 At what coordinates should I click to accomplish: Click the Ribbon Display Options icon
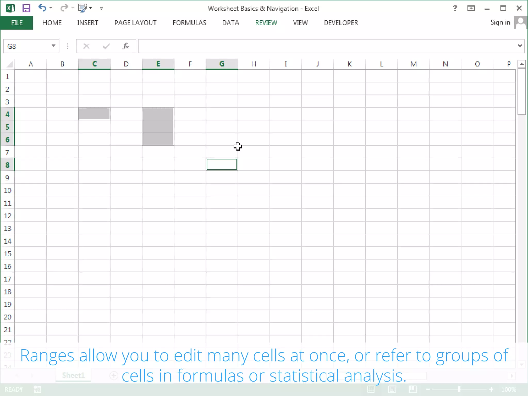tap(471, 8)
